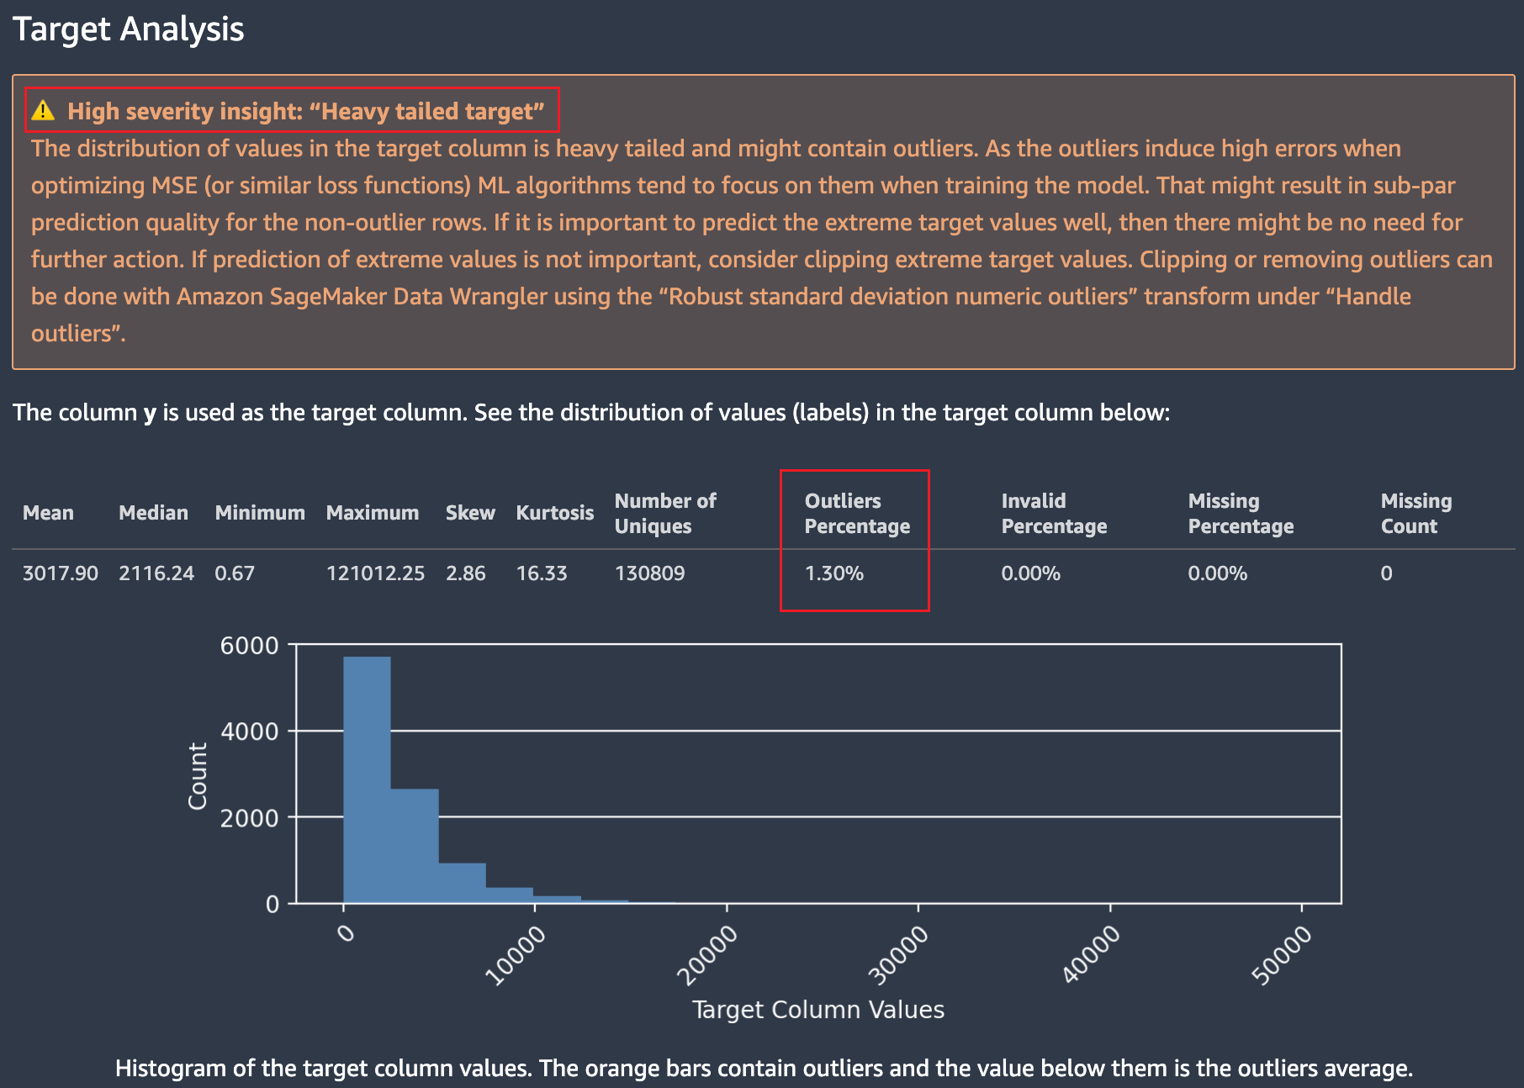The image size is (1524, 1088).
Task: Click the 1.30% outliers value
Action: point(833,573)
